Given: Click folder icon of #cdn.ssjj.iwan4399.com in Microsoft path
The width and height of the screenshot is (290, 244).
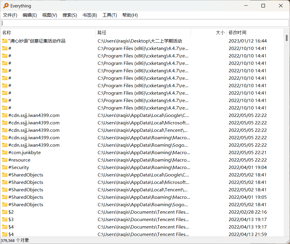Looking at the screenshot, I should 5,123.
